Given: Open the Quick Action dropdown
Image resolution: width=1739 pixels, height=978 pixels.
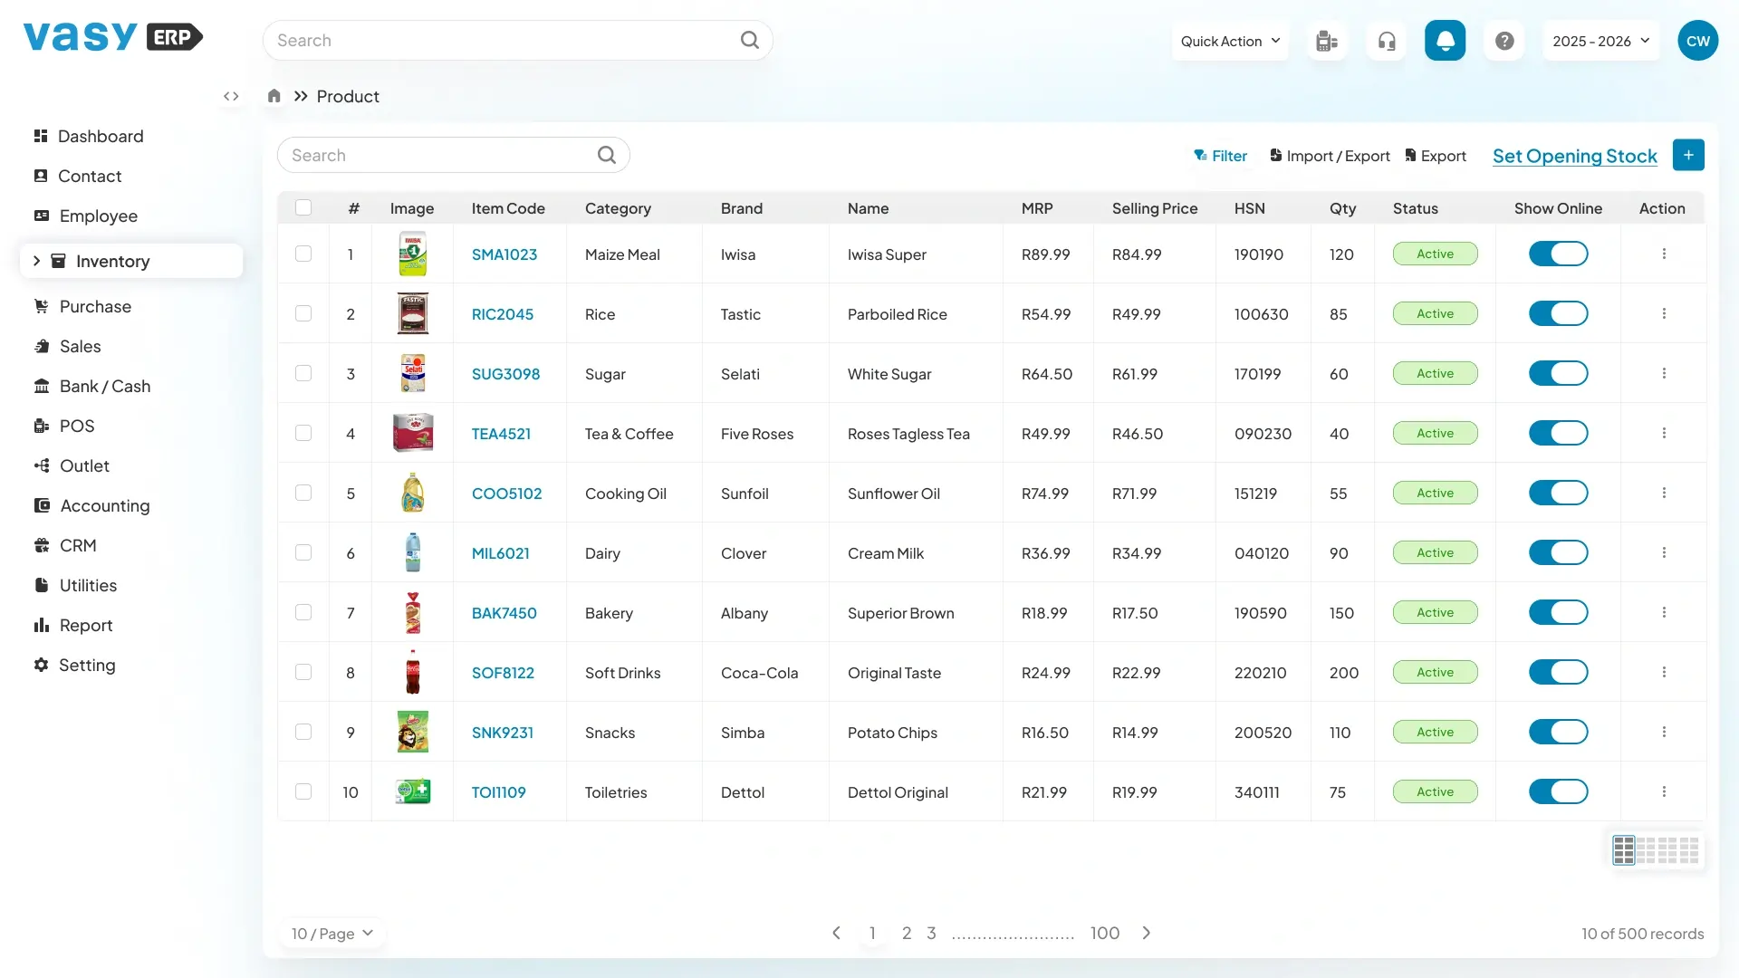Looking at the screenshot, I should click(x=1230, y=41).
